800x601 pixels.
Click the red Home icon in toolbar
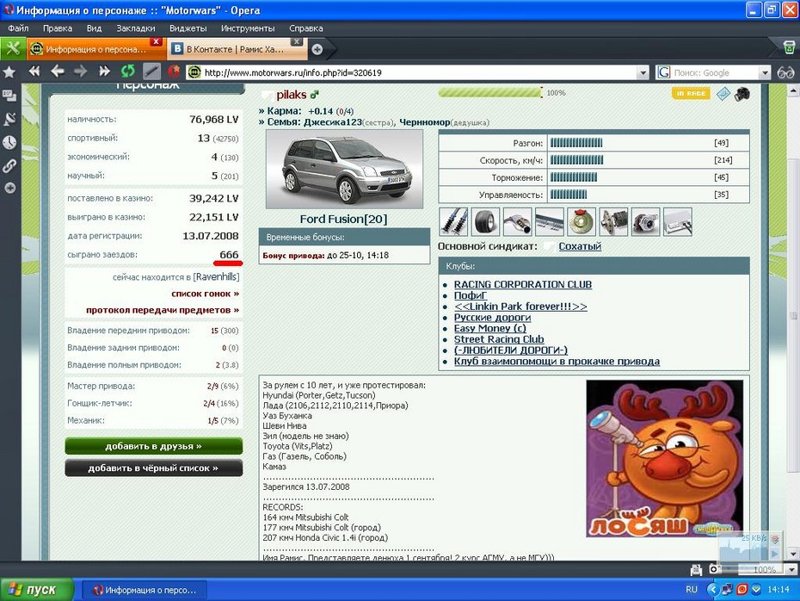pos(174,71)
